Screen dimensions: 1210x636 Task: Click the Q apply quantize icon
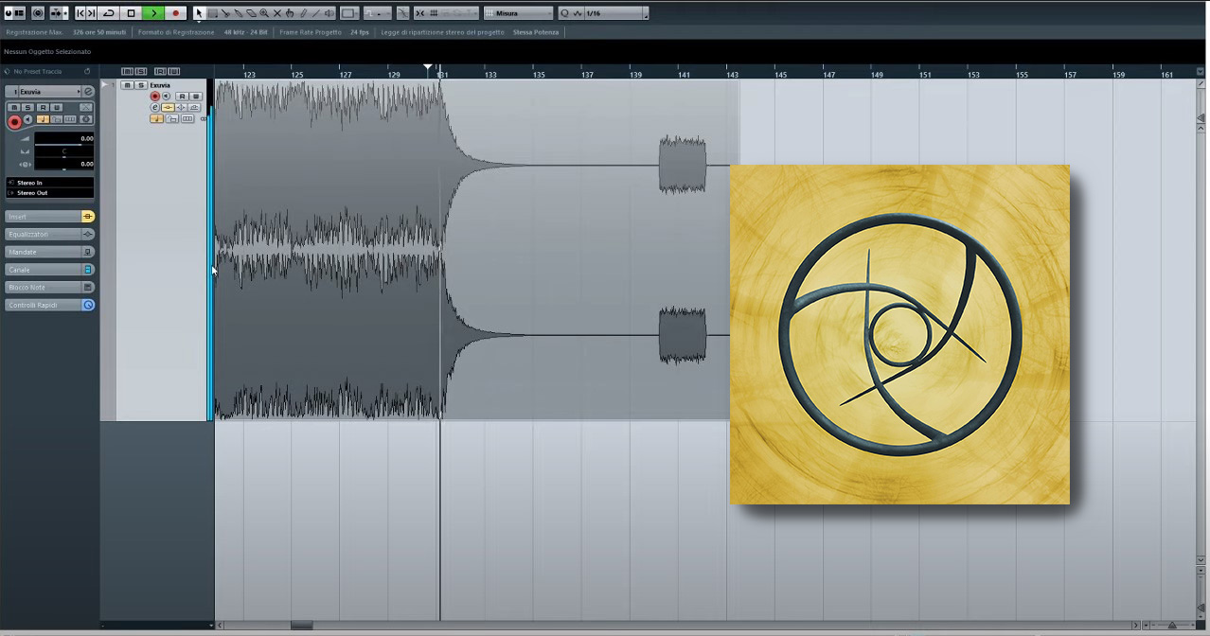click(564, 13)
